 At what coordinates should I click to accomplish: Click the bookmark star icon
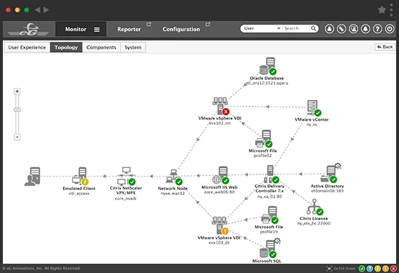[x=382, y=10]
